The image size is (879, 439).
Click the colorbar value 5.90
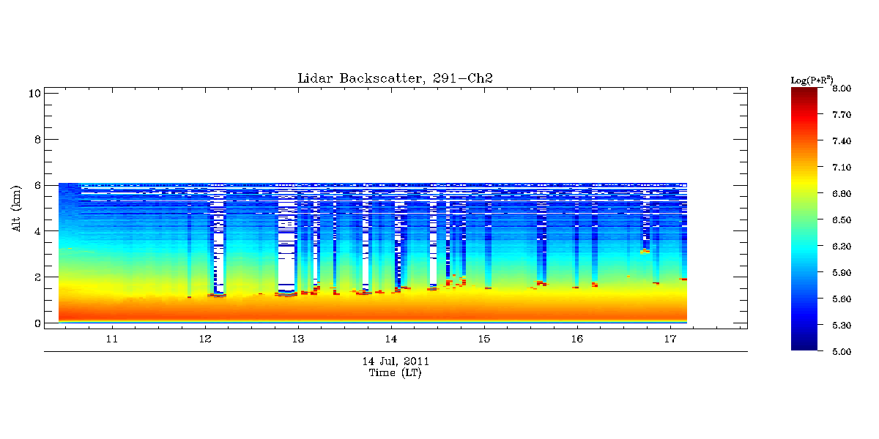pyautogui.click(x=842, y=273)
